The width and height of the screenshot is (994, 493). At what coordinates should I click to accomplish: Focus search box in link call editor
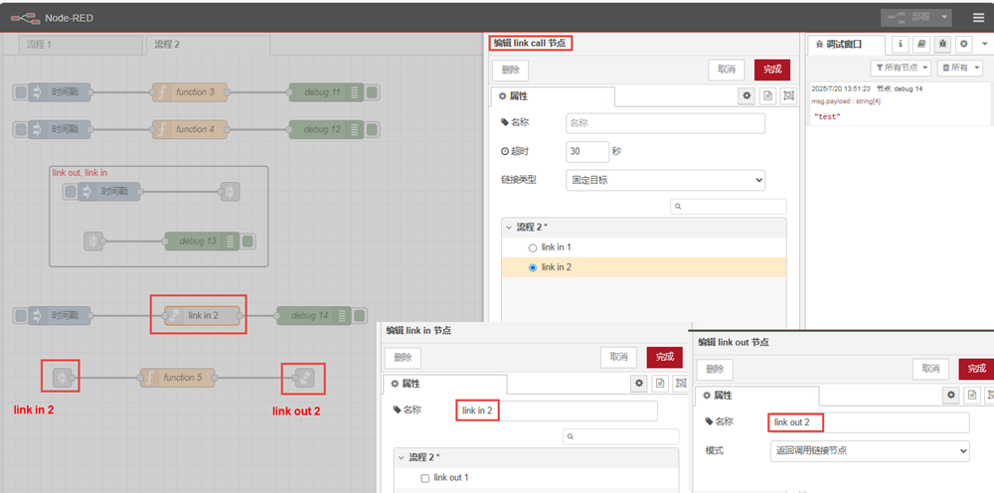[x=729, y=207]
